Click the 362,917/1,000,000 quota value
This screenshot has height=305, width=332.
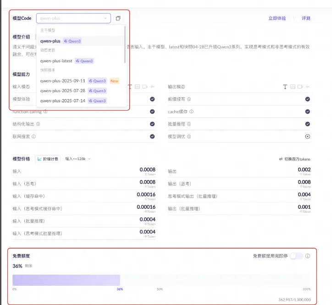pyautogui.click(x=294, y=299)
